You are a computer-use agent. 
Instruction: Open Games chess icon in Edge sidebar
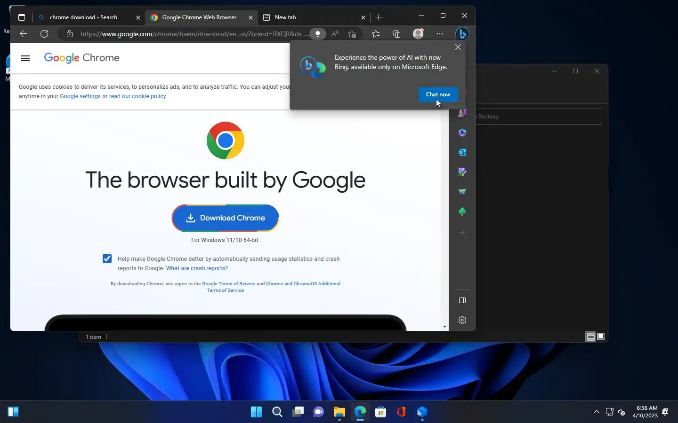[462, 113]
